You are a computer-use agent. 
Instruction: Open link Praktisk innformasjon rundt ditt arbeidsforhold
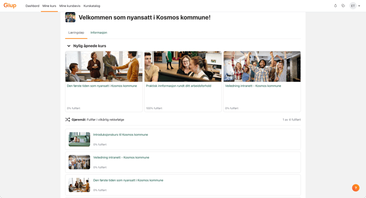pyautogui.click(x=179, y=86)
